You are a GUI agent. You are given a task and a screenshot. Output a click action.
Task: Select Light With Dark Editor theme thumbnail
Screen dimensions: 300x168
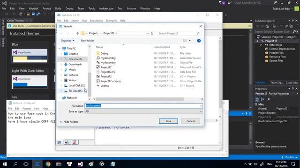tap(30, 82)
